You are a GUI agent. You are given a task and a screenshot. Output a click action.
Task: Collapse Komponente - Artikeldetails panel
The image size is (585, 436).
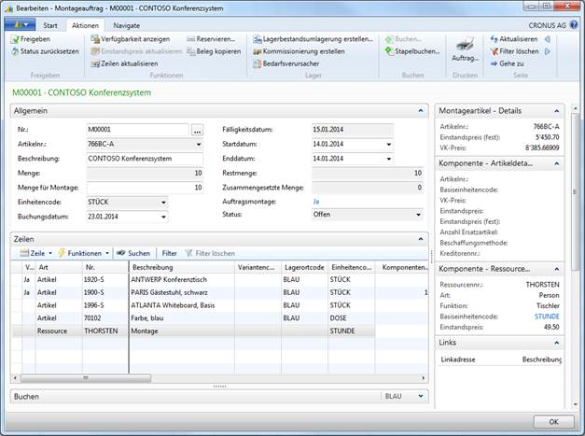[557, 164]
